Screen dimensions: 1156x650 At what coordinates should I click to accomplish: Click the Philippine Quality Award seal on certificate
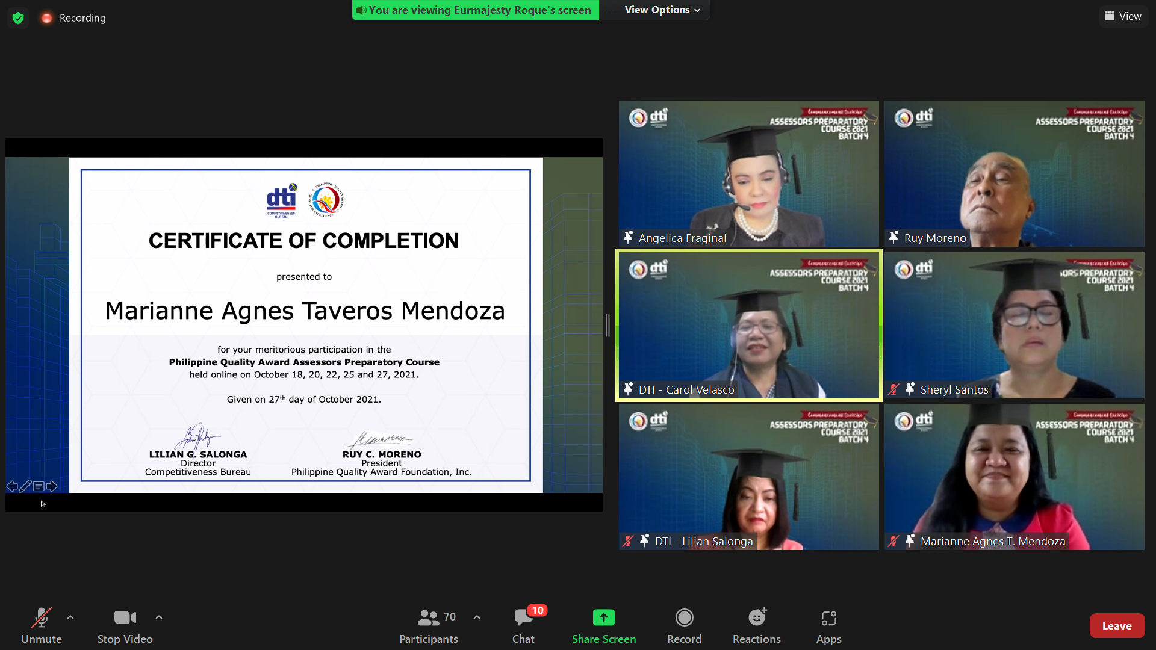click(326, 200)
